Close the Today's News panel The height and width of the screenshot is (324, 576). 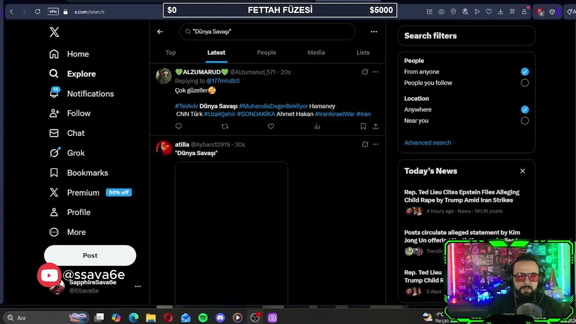tap(522, 171)
